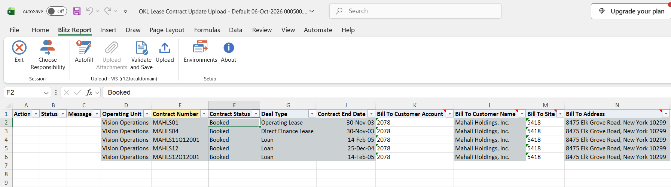This screenshot has height=187, width=671.
Task: Open the Redo history dropdown
Action: point(116,11)
